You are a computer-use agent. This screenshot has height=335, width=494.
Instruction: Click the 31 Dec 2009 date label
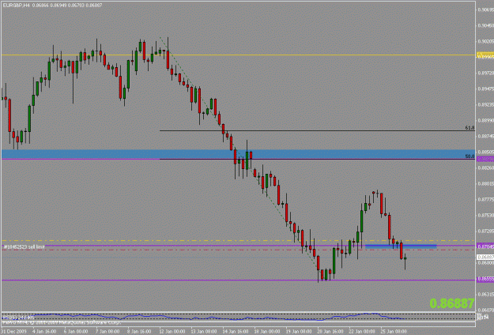point(14,332)
